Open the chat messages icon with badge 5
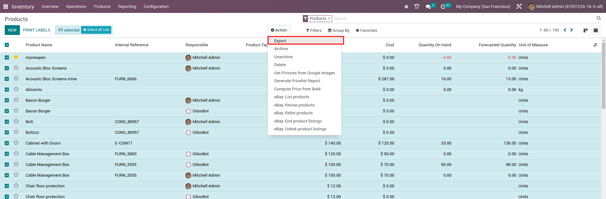Screen dimensions: 606x199 click(x=428, y=6)
